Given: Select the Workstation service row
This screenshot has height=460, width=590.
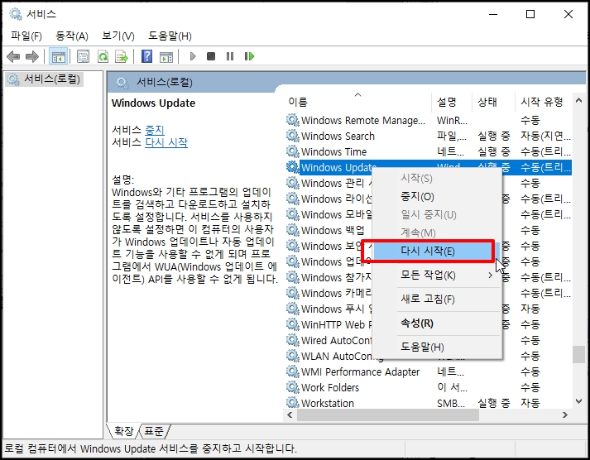Looking at the screenshot, I should (x=429, y=402).
